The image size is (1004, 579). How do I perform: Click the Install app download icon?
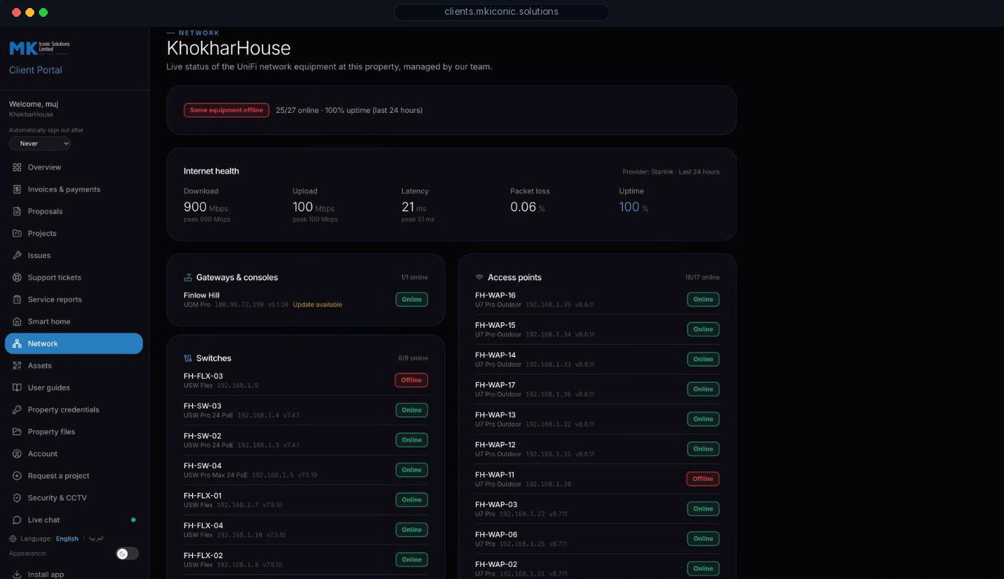tap(17, 574)
